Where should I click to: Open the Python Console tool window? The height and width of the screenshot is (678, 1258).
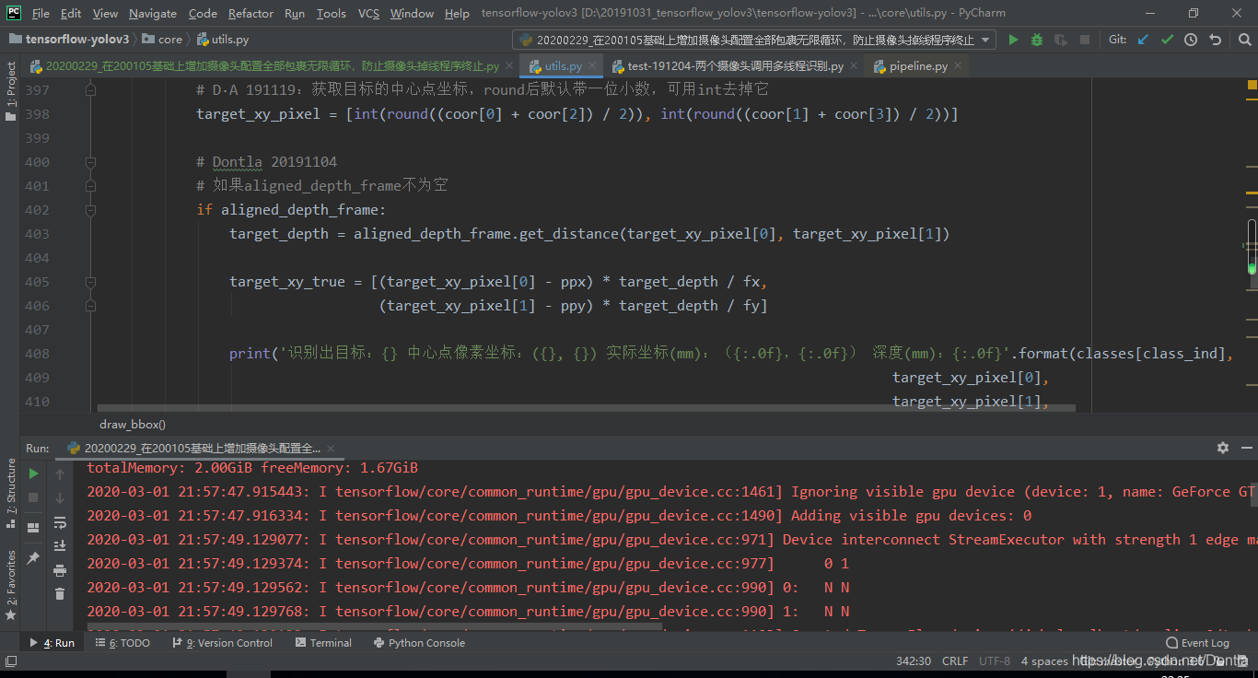[419, 642]
